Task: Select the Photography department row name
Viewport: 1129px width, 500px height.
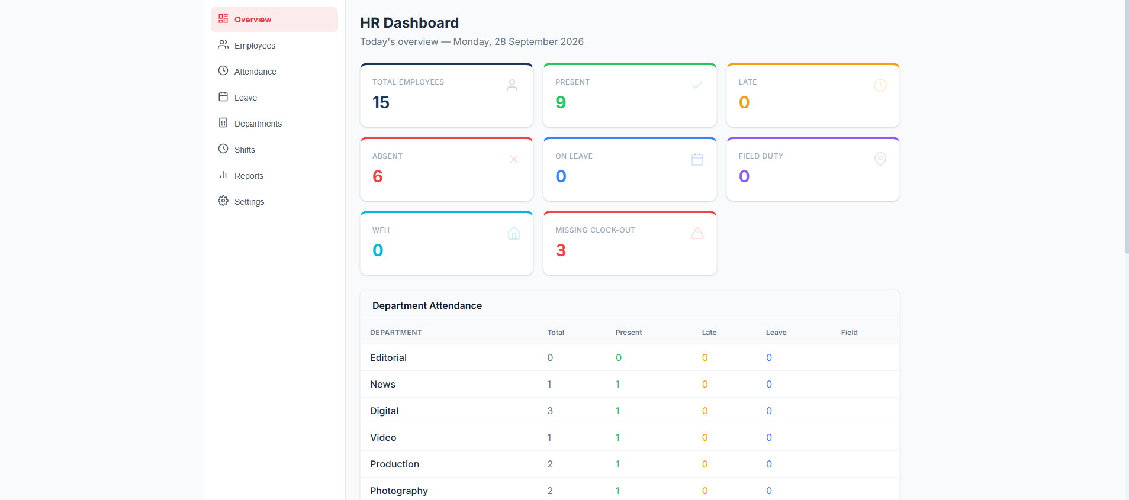Action: 399,491
